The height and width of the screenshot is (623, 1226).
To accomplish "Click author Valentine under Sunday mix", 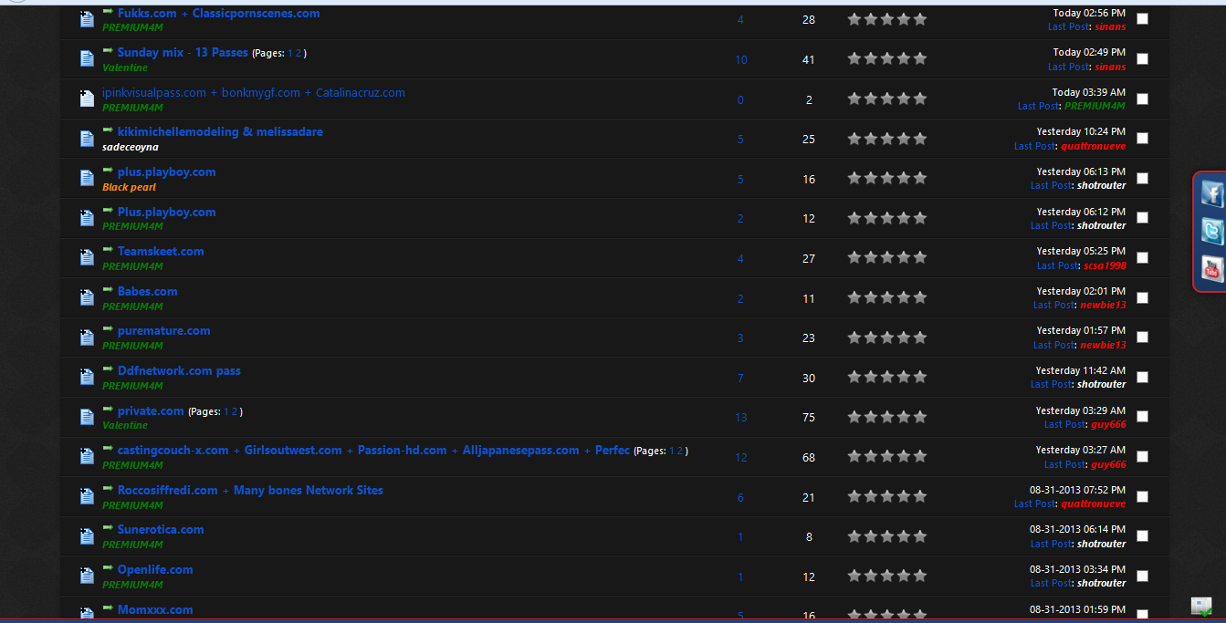I will point(125,67).
